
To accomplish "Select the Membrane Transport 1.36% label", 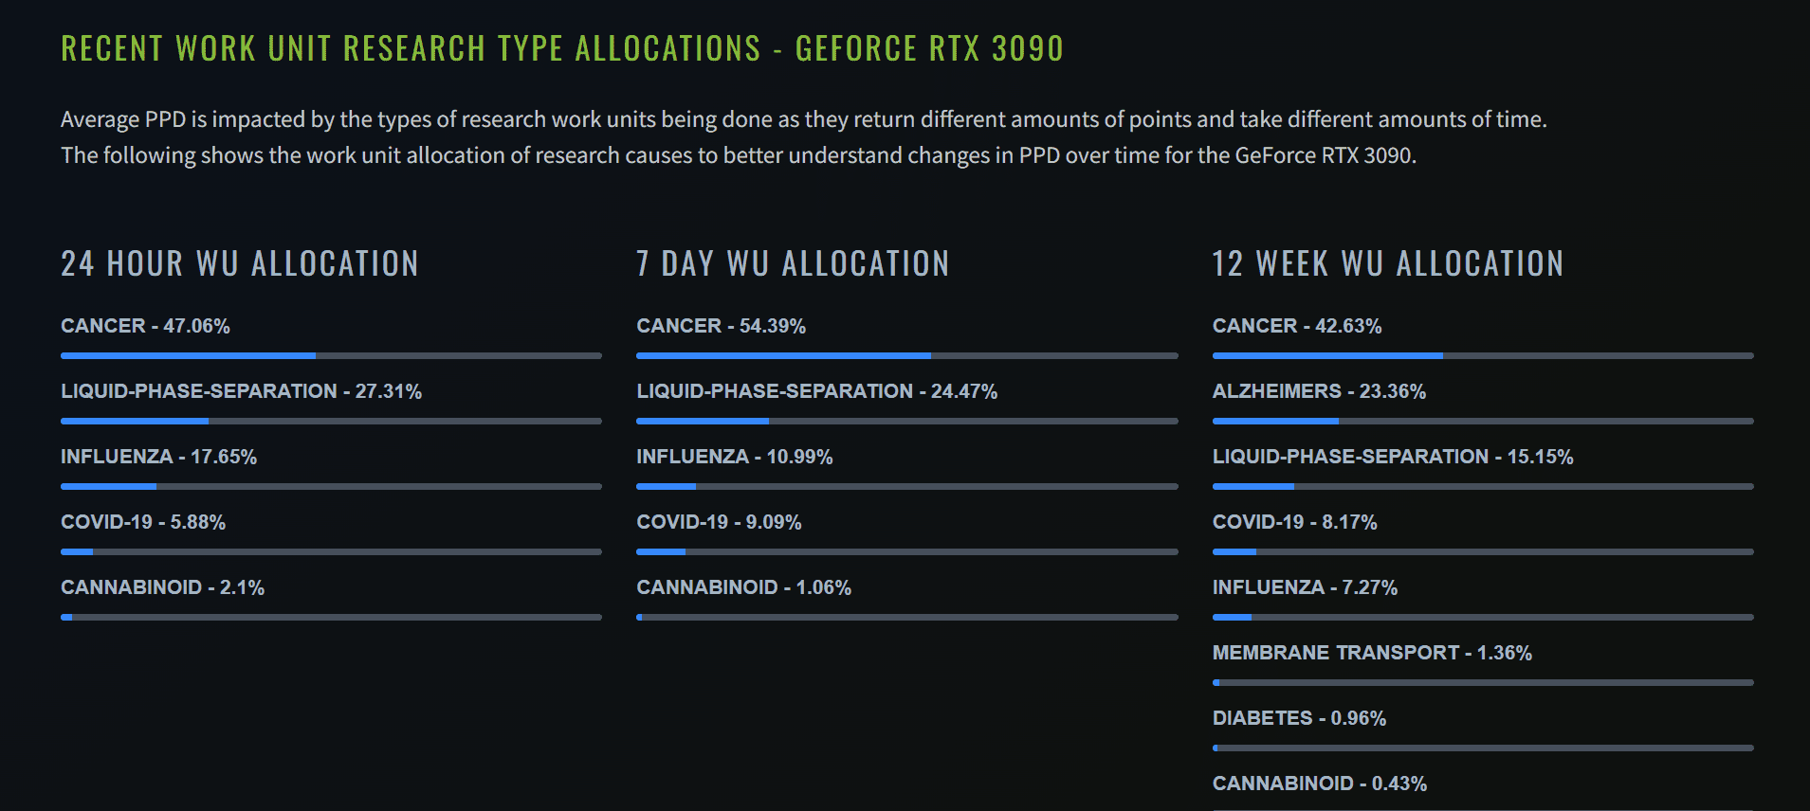I will [1372, 653].
